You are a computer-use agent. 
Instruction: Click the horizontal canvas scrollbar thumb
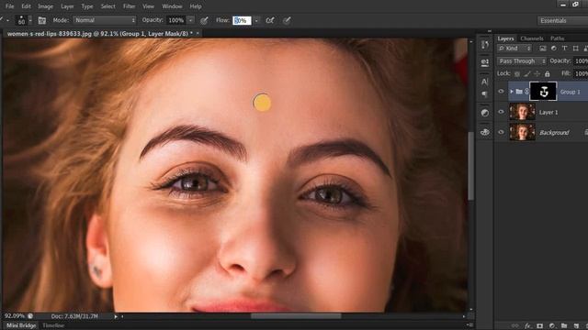pyautogui.click(x=296, y=316)
